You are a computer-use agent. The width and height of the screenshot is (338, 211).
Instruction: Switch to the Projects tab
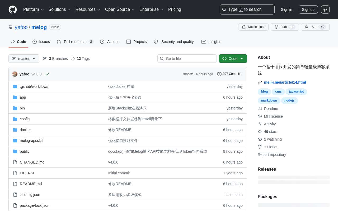pyautogui.click(x=137, y=42)
